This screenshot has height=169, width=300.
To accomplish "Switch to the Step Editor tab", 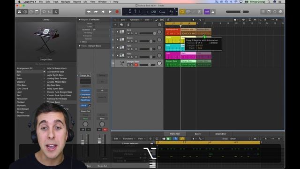I will point(221,134).
